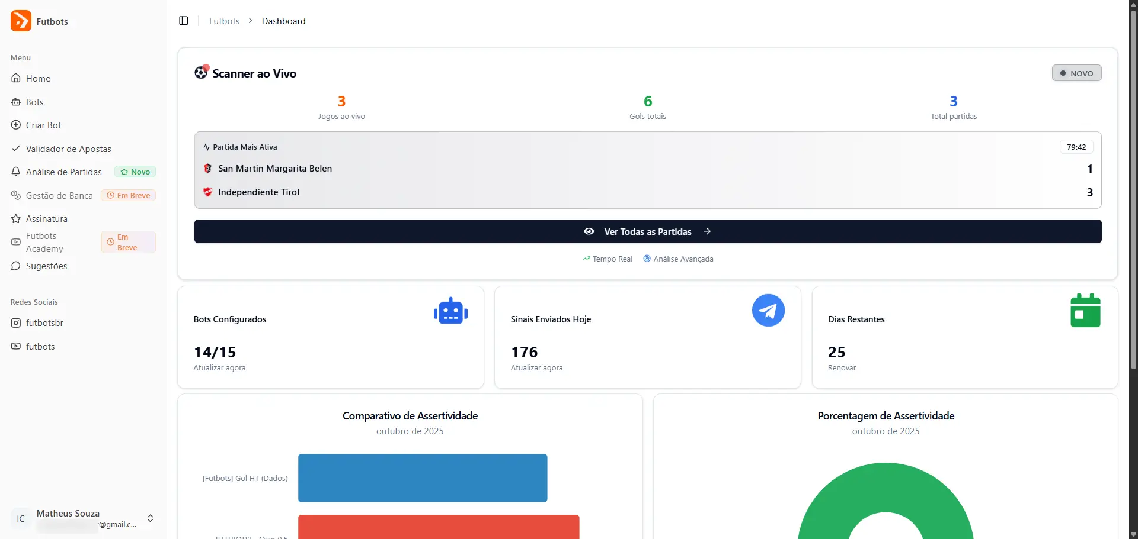The image size is (1138, 539).
Task: Click the blue robot icon on Bots Configurados
Action: (x=450, y=311)
